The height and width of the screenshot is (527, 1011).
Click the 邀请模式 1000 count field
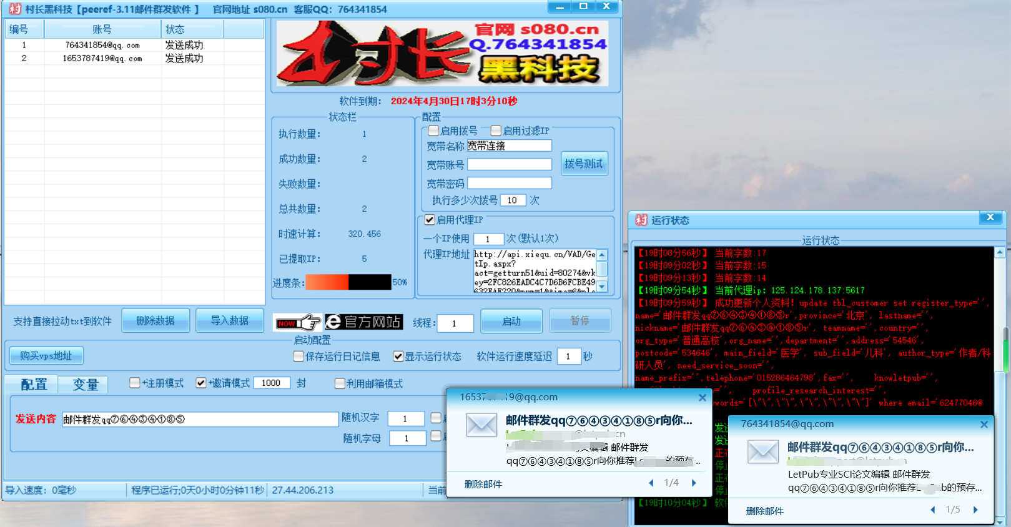[x=272, y=383]
